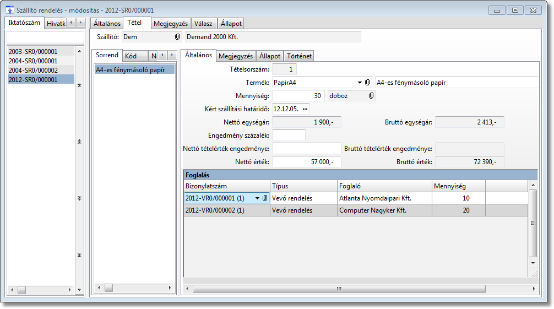Click the double-up page arrow in record list
Screen dimensions: 554x309
[79, 142]
